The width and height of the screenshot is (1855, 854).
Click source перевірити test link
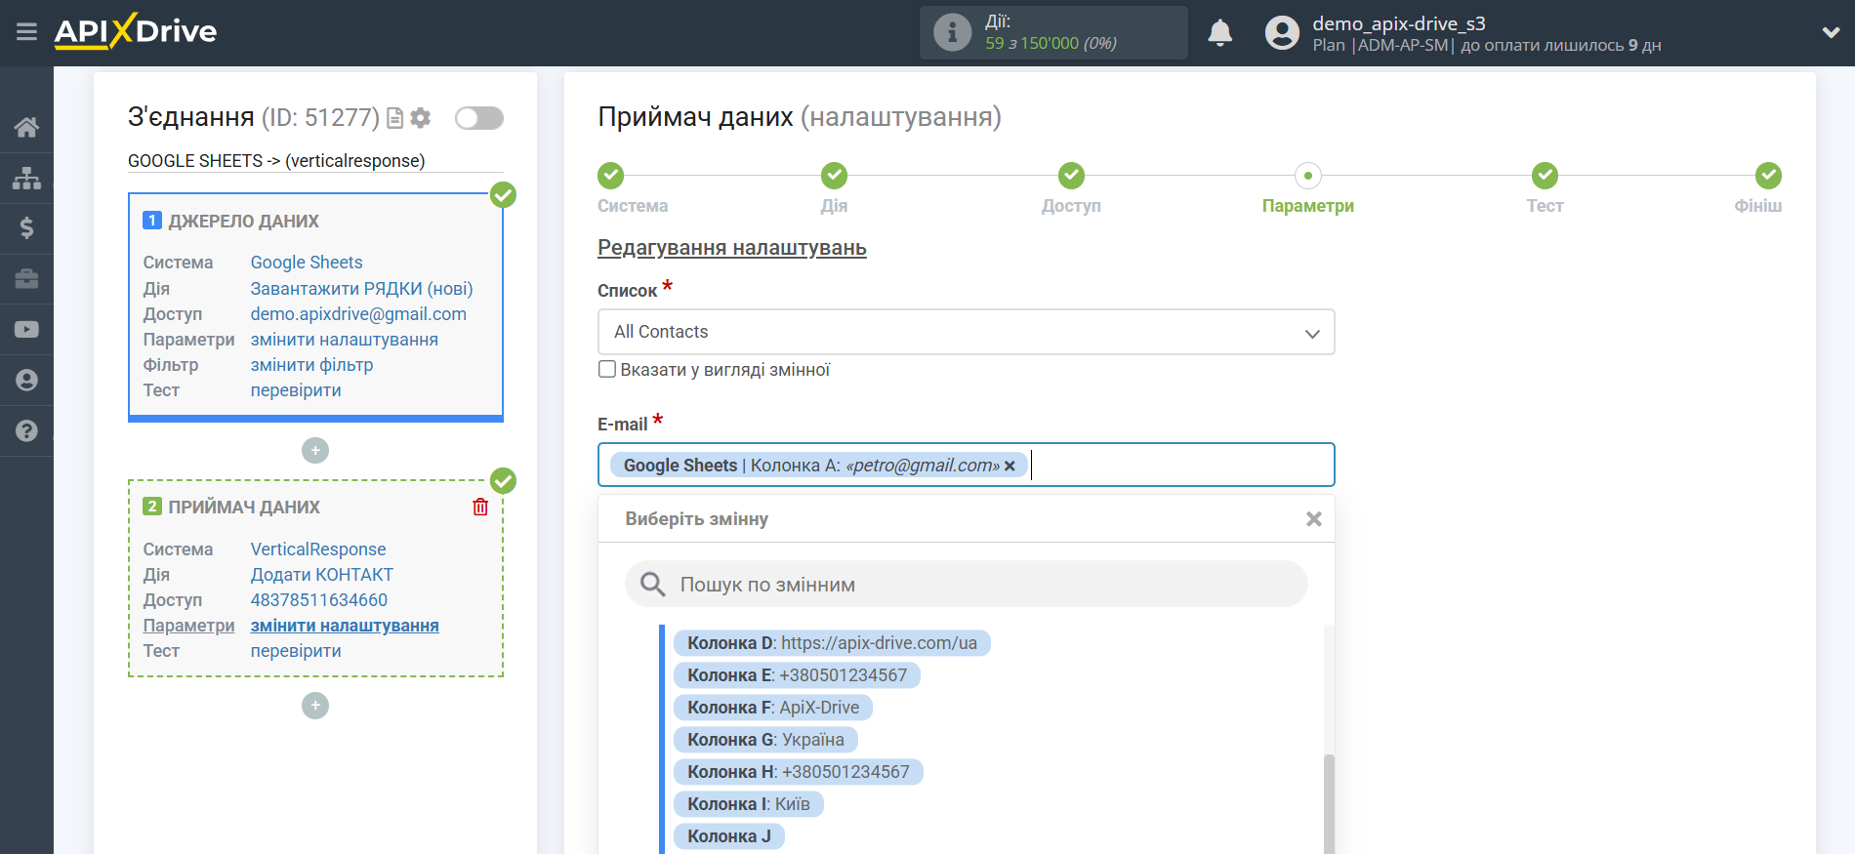[296, 390]
